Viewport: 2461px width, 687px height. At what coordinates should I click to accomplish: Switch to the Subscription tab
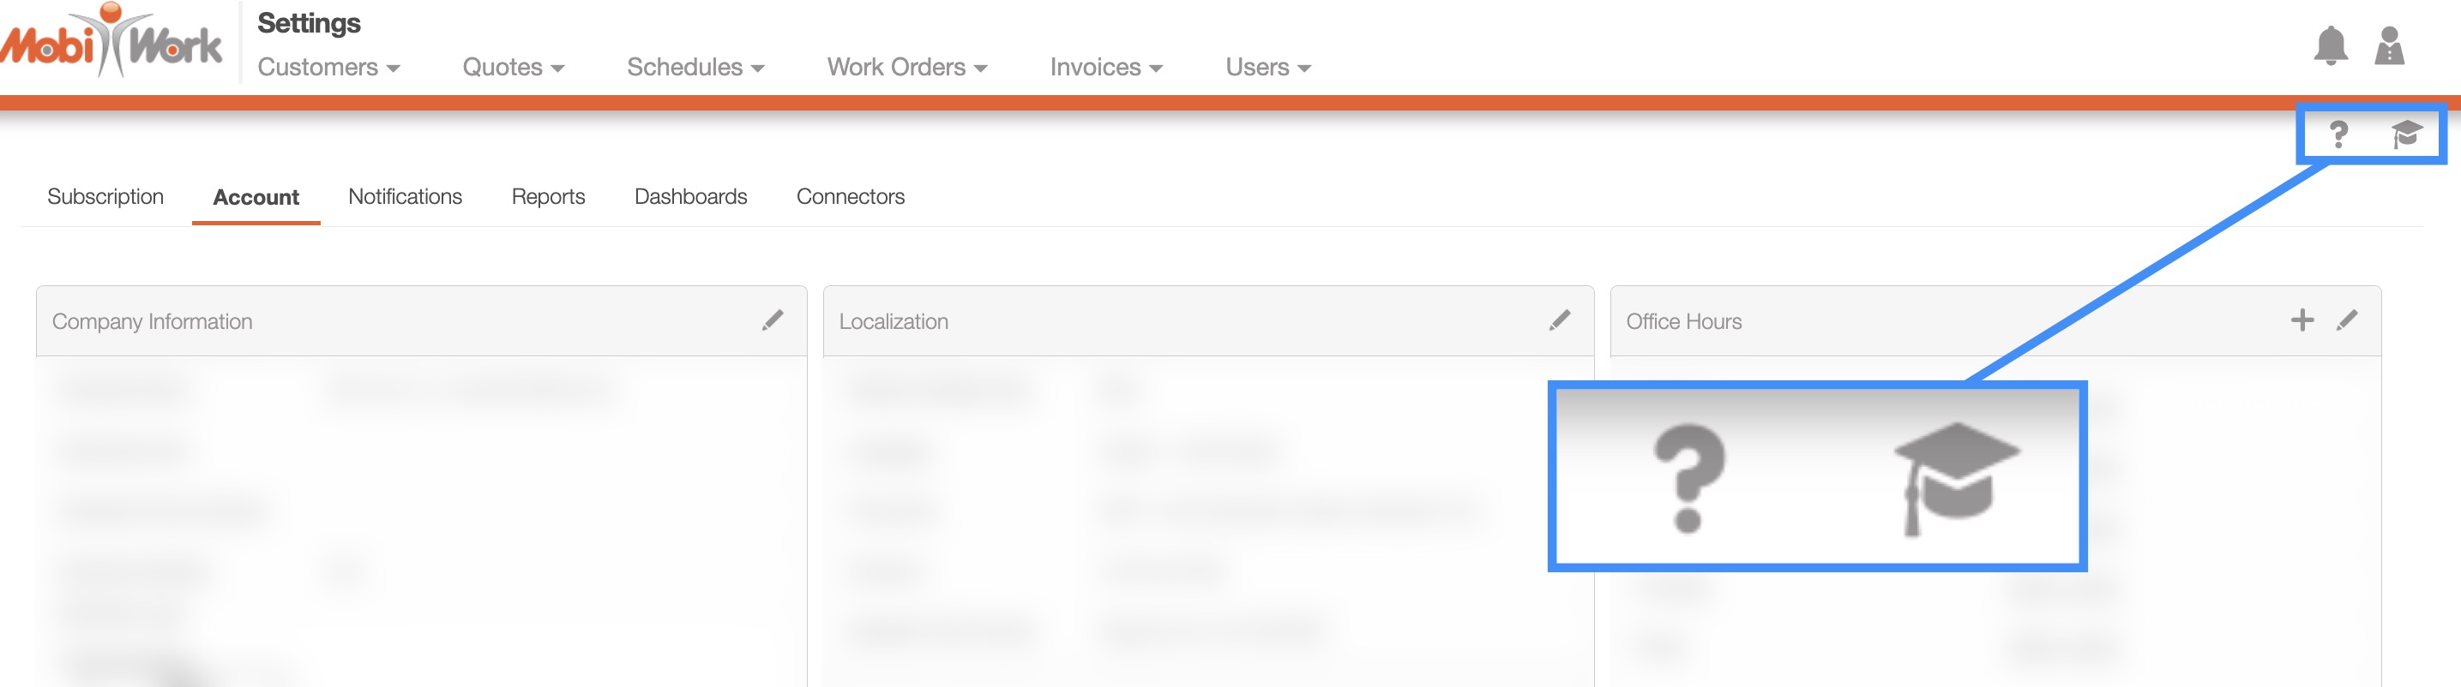click(x=105, y=196)
